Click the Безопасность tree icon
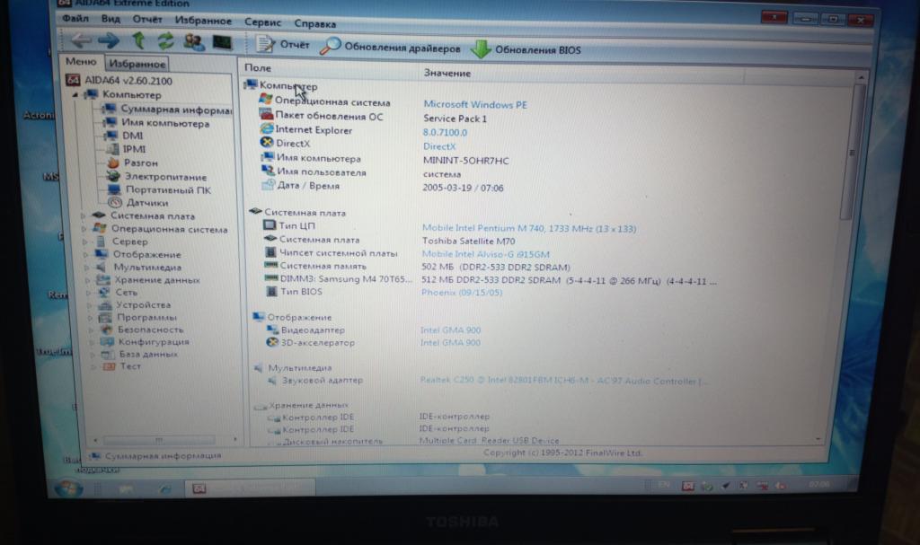 click(107, 330)
